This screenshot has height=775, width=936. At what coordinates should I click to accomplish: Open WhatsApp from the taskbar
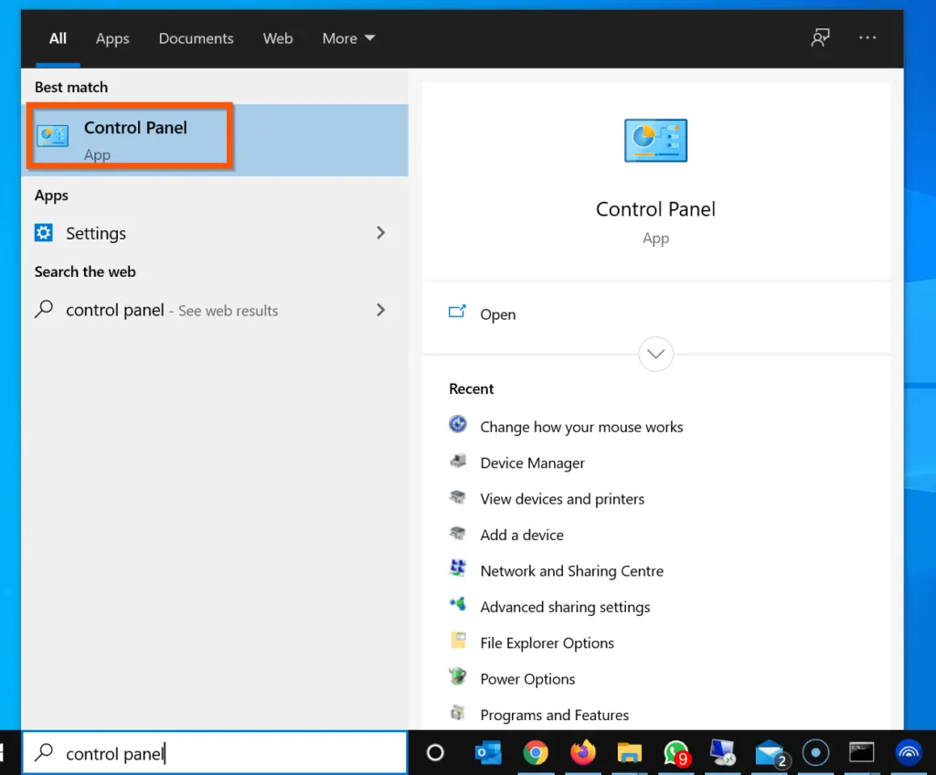(676, 752)
